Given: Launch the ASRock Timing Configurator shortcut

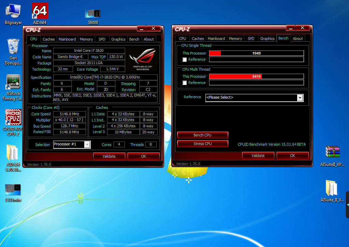Looking at the screenshot, I should [13, 87].
